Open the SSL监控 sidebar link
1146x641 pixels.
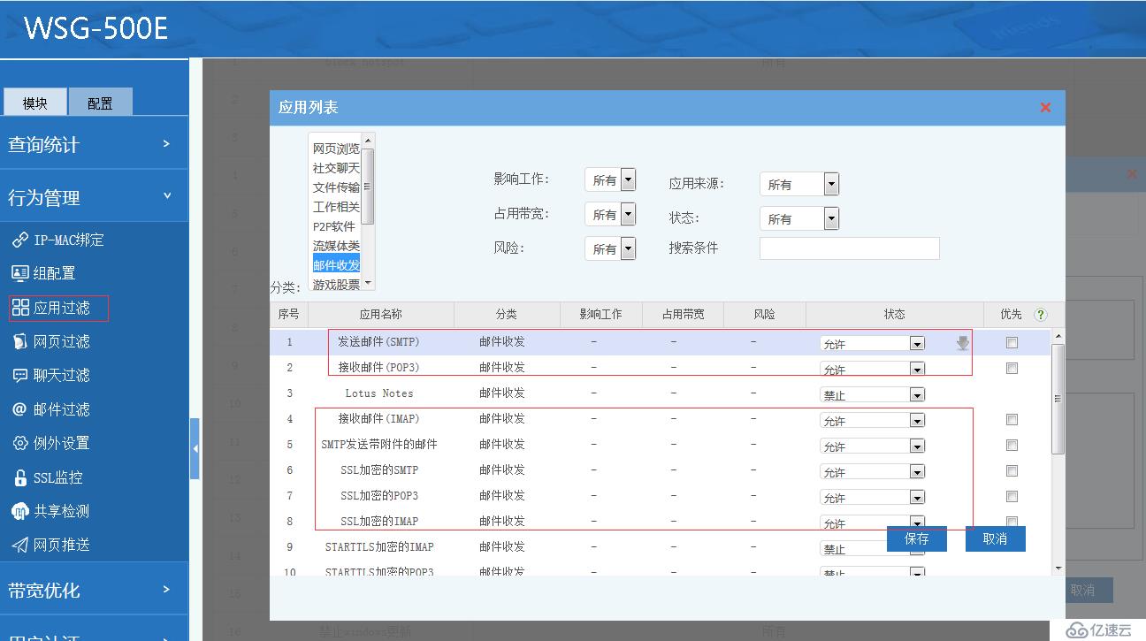pyautogui.click(x=57, y=477)
